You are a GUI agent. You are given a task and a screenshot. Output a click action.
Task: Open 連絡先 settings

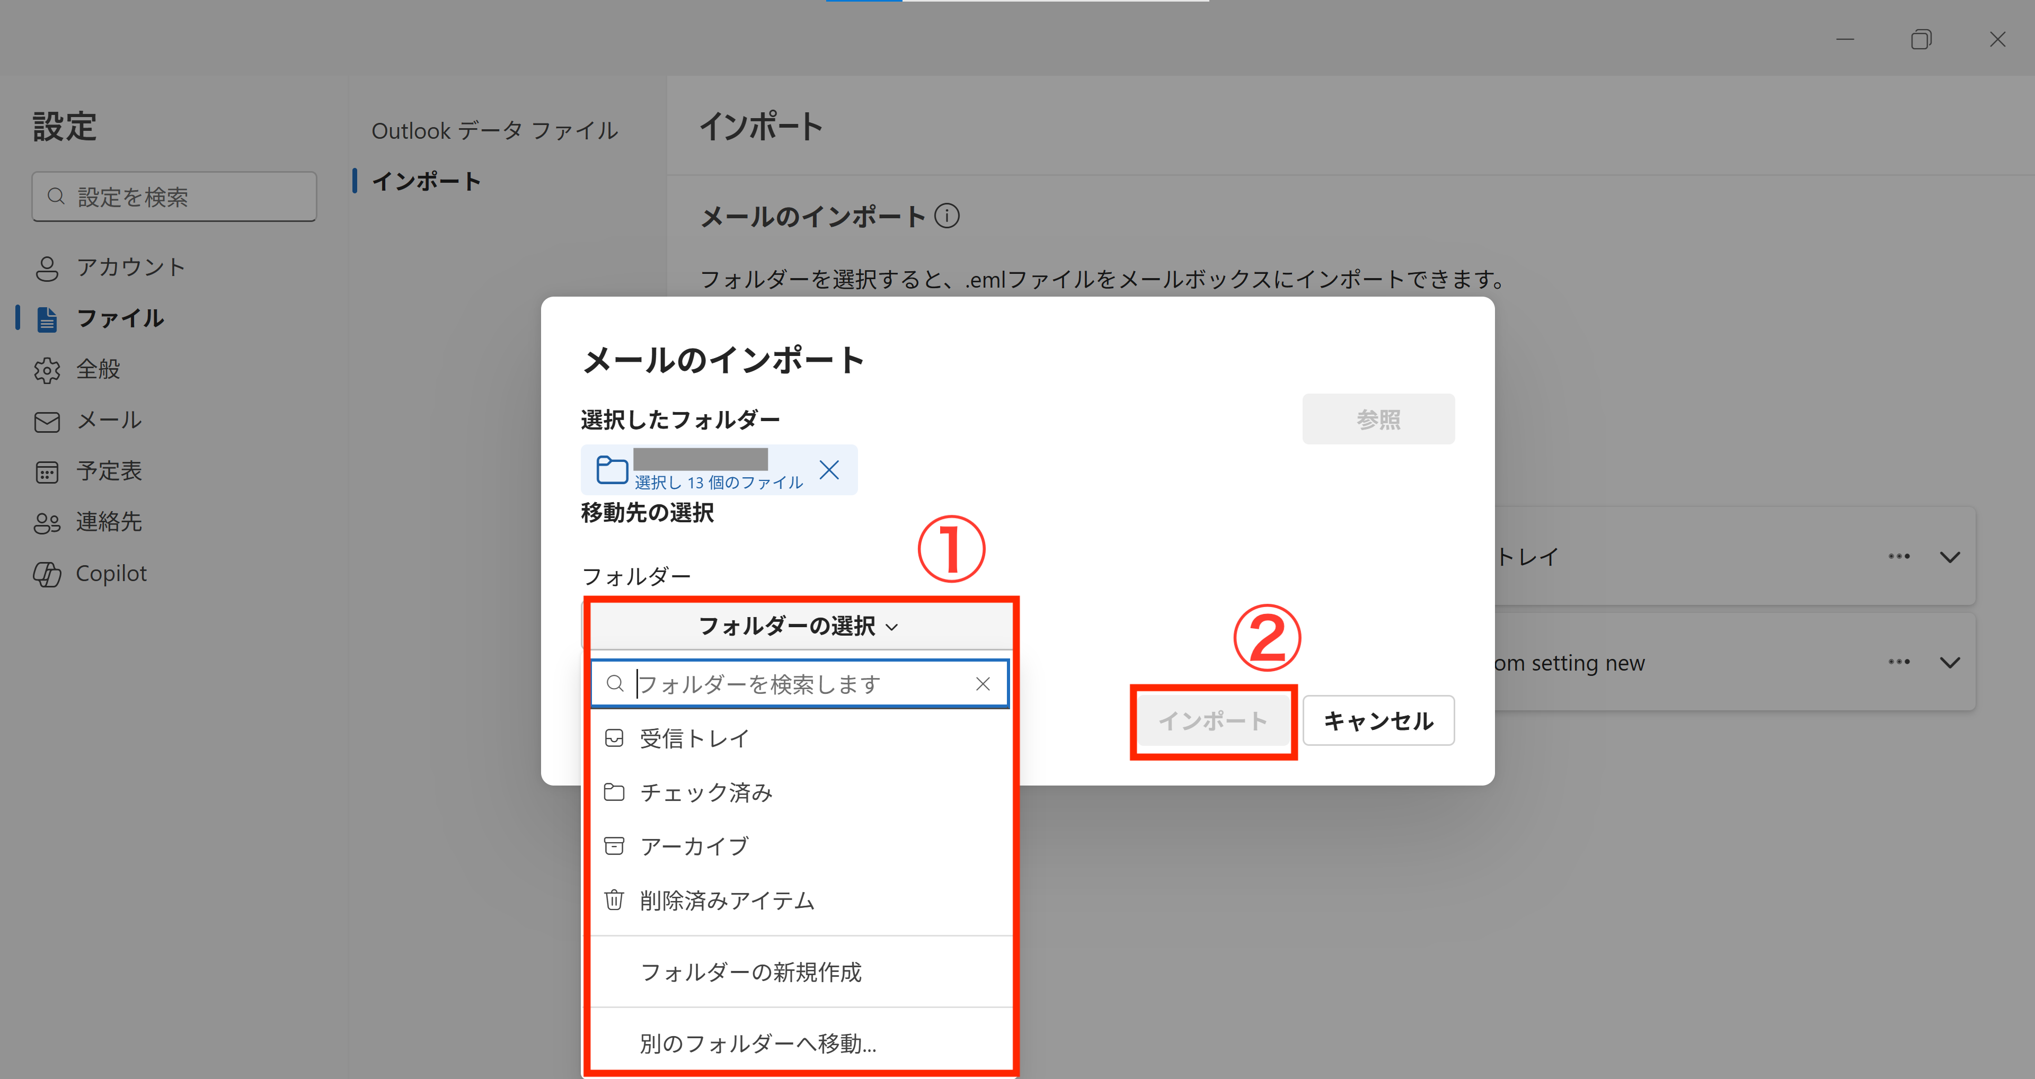pos(109,521)
